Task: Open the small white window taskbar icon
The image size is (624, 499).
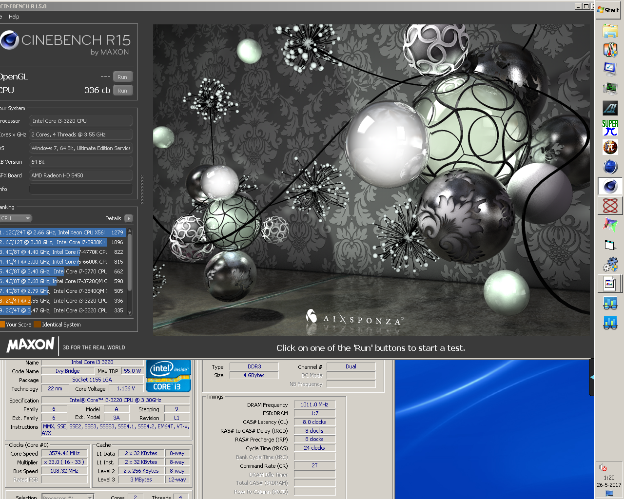Action: pyautogui.click(x=610, y=244)
